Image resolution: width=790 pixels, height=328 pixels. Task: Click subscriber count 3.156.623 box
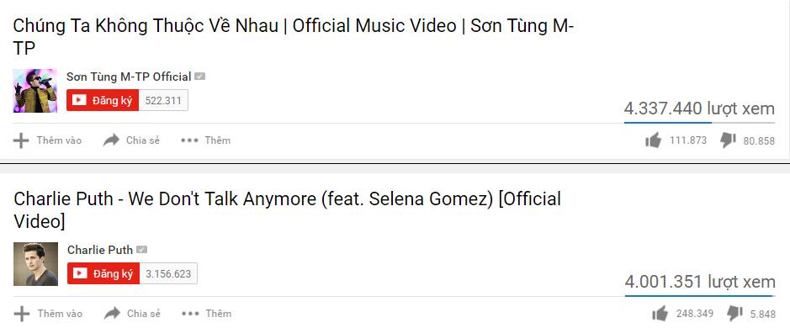[x=168, y=273]
